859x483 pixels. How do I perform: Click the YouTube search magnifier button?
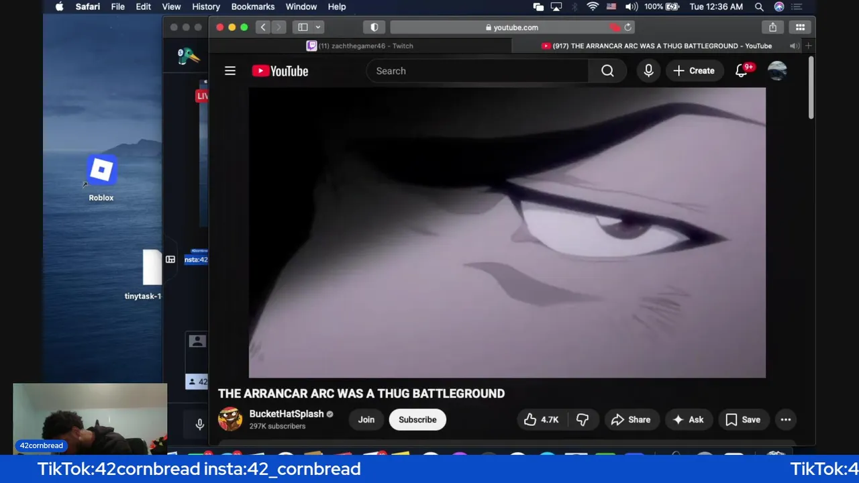click(607, 70)
